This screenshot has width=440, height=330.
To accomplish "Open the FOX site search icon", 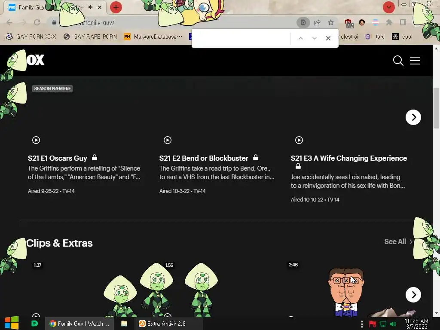I will 398,60.
